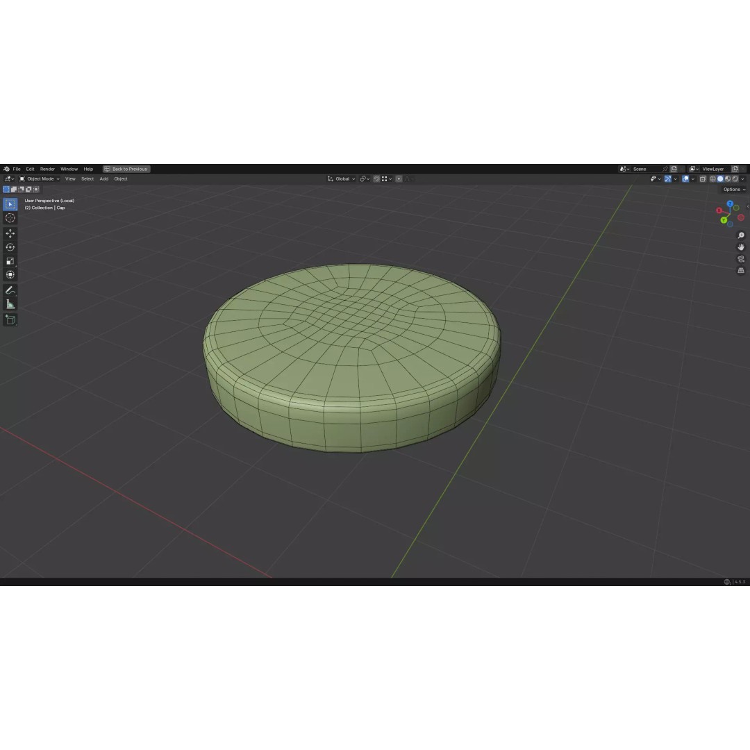750x750 pixels.
Task: Toggle viewport overlays display
Action: [685, 179]
